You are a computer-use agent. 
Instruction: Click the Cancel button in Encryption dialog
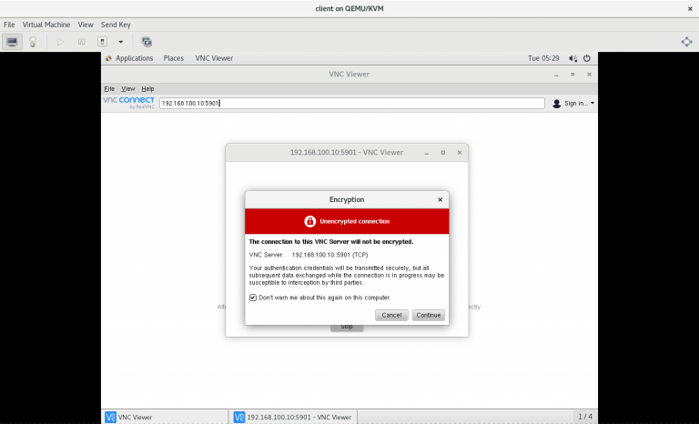(x=391, y=315)
